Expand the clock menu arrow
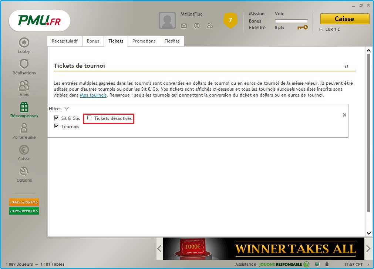The image size is (374, 269). (x=368, y=265)
